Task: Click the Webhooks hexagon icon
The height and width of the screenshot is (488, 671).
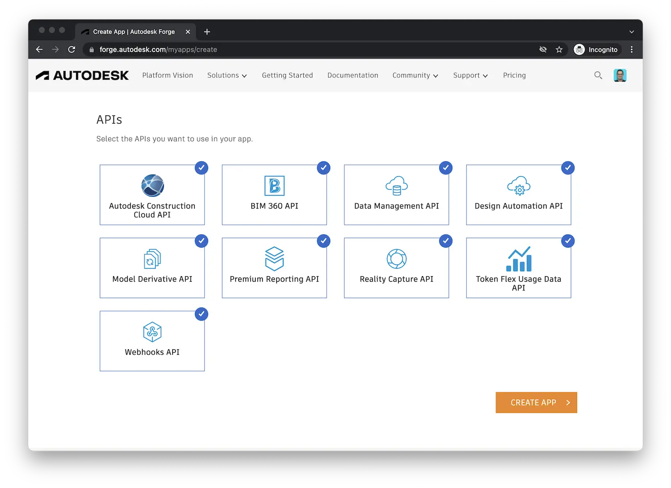Action: [x=152, y=332]
